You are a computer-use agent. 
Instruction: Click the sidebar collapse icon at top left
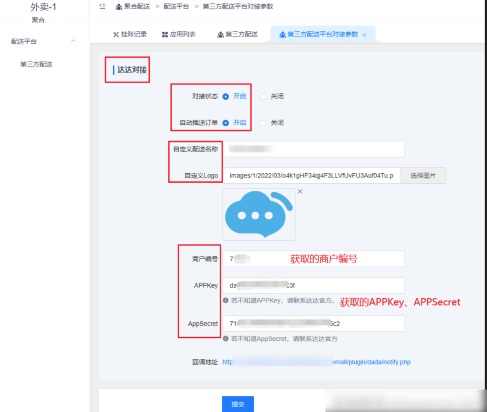coord(101,6)
